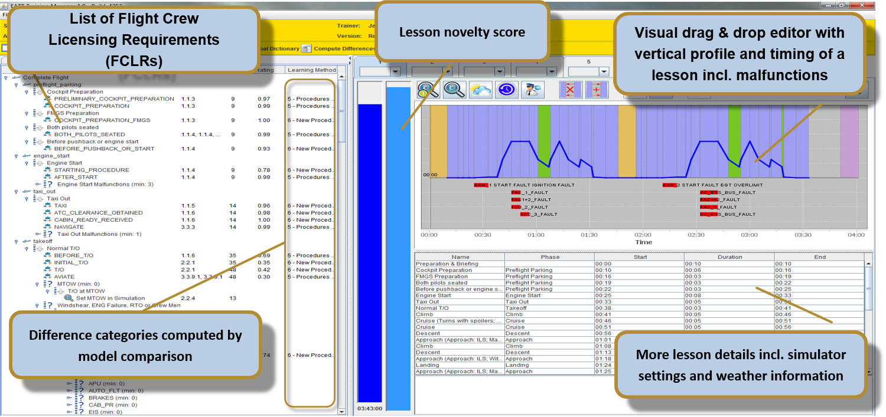Expand the BRAKES (min: 0) node

tap(70, 398)
